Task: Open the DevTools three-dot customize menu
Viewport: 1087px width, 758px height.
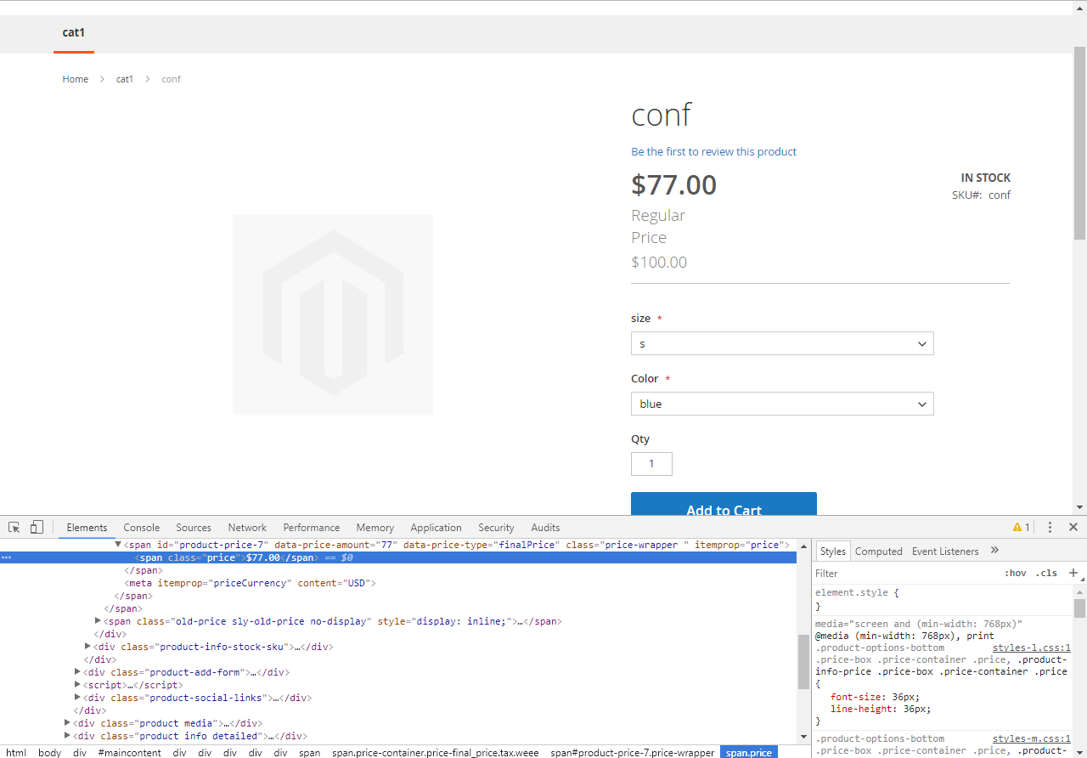Action: click(x=1050, y=528)
